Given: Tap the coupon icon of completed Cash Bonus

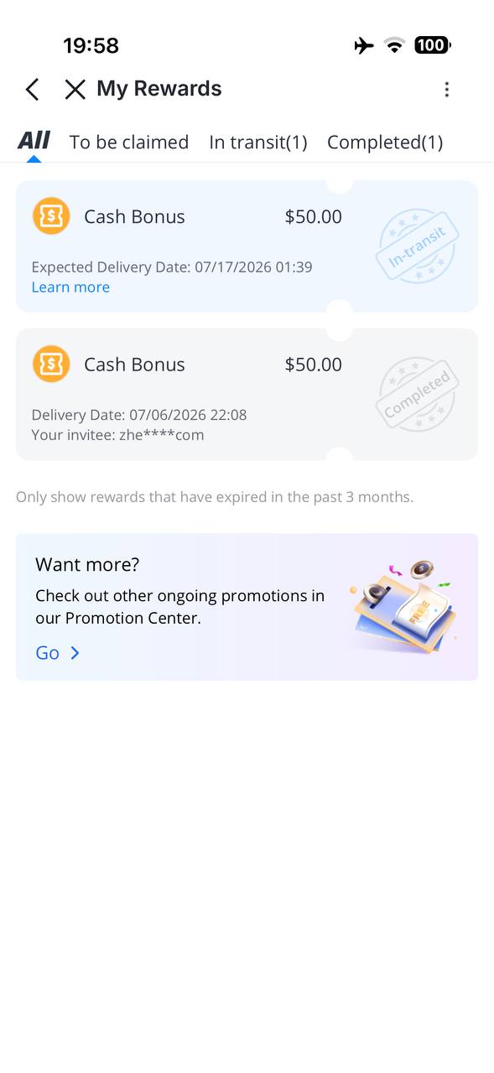Looking at the screenshot, I should point(51,364).
